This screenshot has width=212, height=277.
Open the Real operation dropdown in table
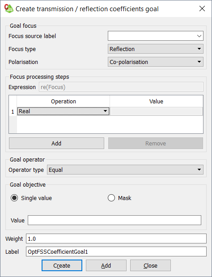tap(63, 111)
